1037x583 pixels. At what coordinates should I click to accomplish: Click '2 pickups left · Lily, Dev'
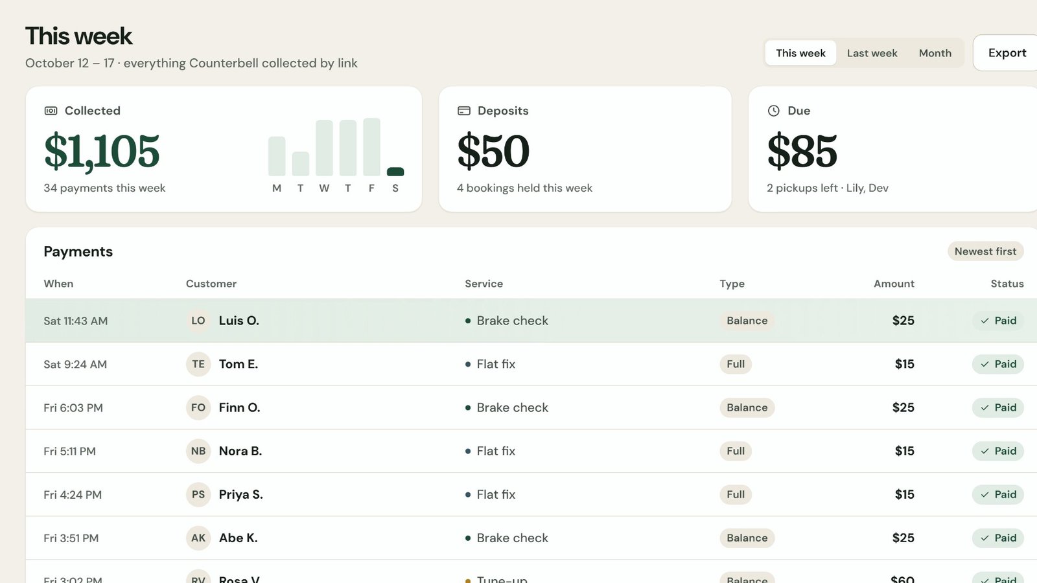point(828,188)
